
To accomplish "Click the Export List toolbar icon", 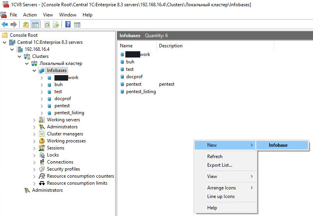I will pyautogui.click(x=56, y=25).
